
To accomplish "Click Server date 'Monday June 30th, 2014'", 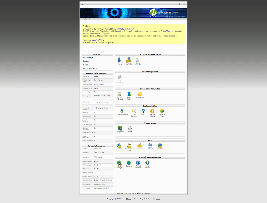I will tap(101, 188).
